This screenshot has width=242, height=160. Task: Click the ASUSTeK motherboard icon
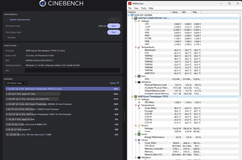point(135,18)
